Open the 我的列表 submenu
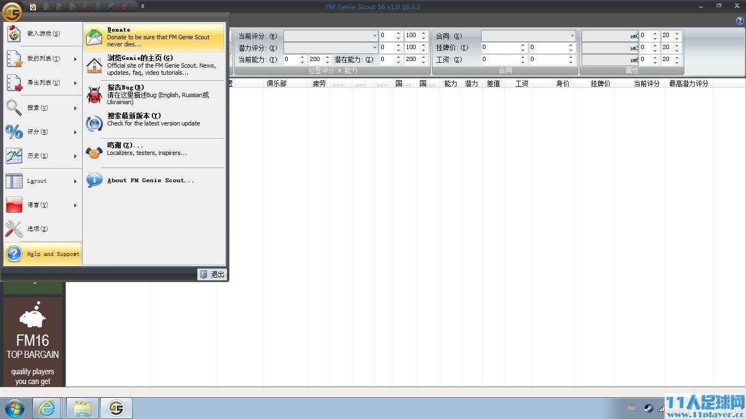This screenshot has height=419, width=746. pyautogui.click(x=43, y=59)
